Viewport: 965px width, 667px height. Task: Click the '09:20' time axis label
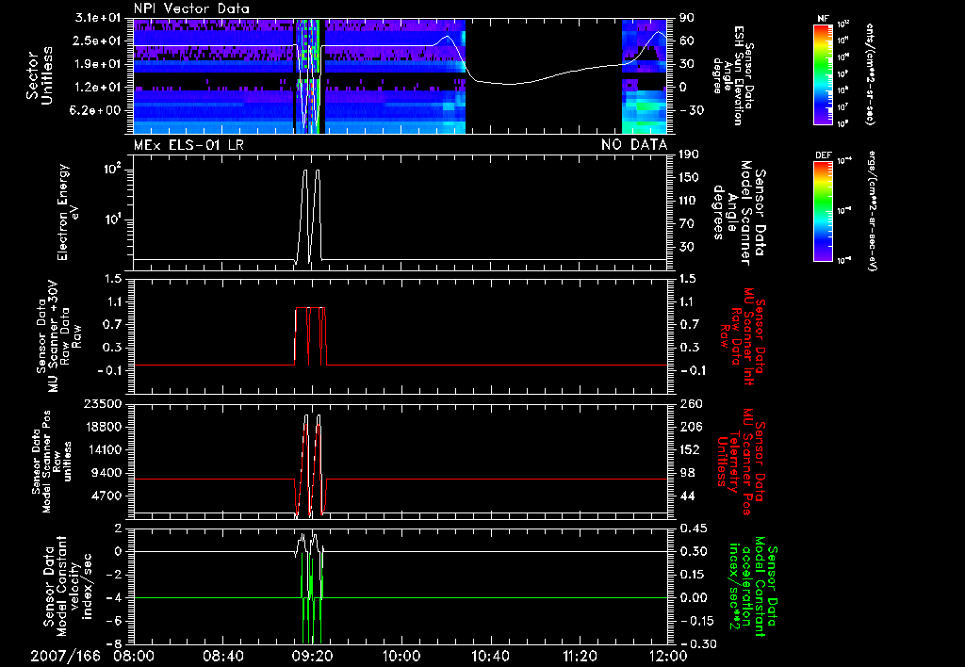312,656
